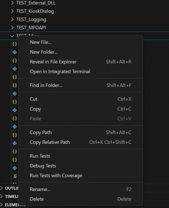Click Find in Folder... option
169x208 pixels.
[46, 85]
